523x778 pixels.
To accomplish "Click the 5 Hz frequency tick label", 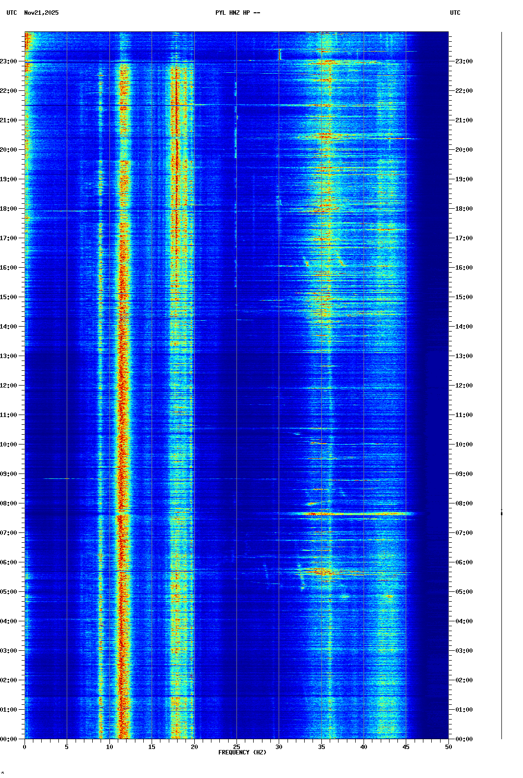I will (x=67, y=747).
